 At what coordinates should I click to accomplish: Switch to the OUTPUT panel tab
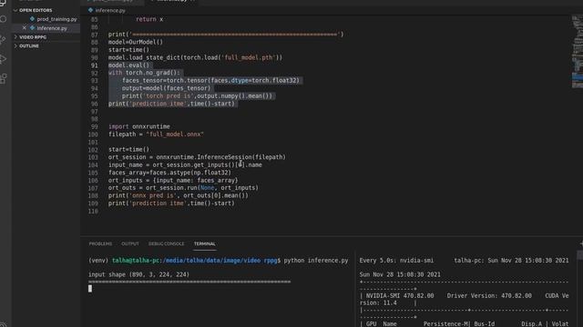130,243
